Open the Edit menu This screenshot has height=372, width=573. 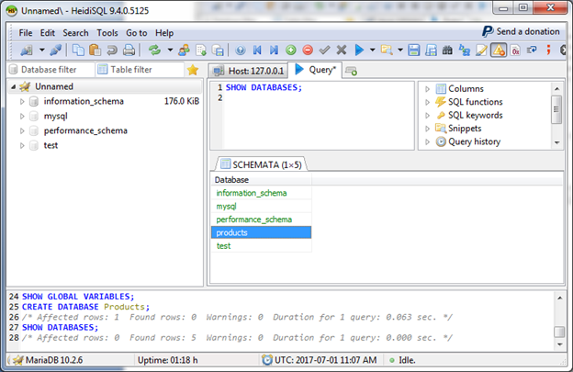pos(48,33)
